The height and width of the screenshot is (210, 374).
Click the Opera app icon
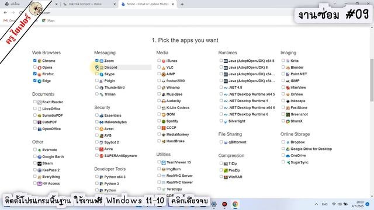pyautogui.click(x=40, y=68)
